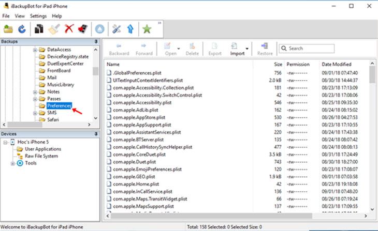Expand the SMS folder node

pyautogui.click(x=35, y=113)
